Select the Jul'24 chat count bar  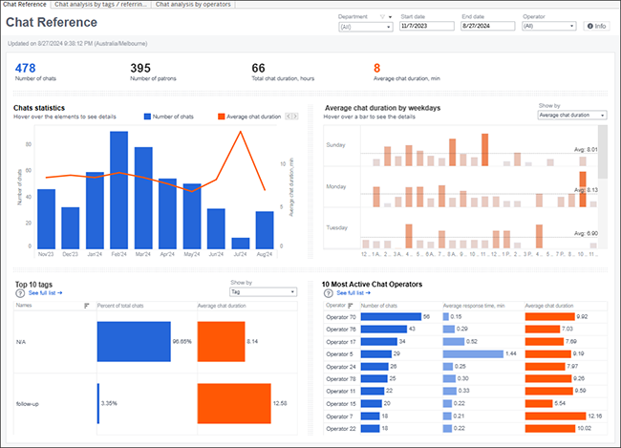pyautogui.click(x=241, y=244)
